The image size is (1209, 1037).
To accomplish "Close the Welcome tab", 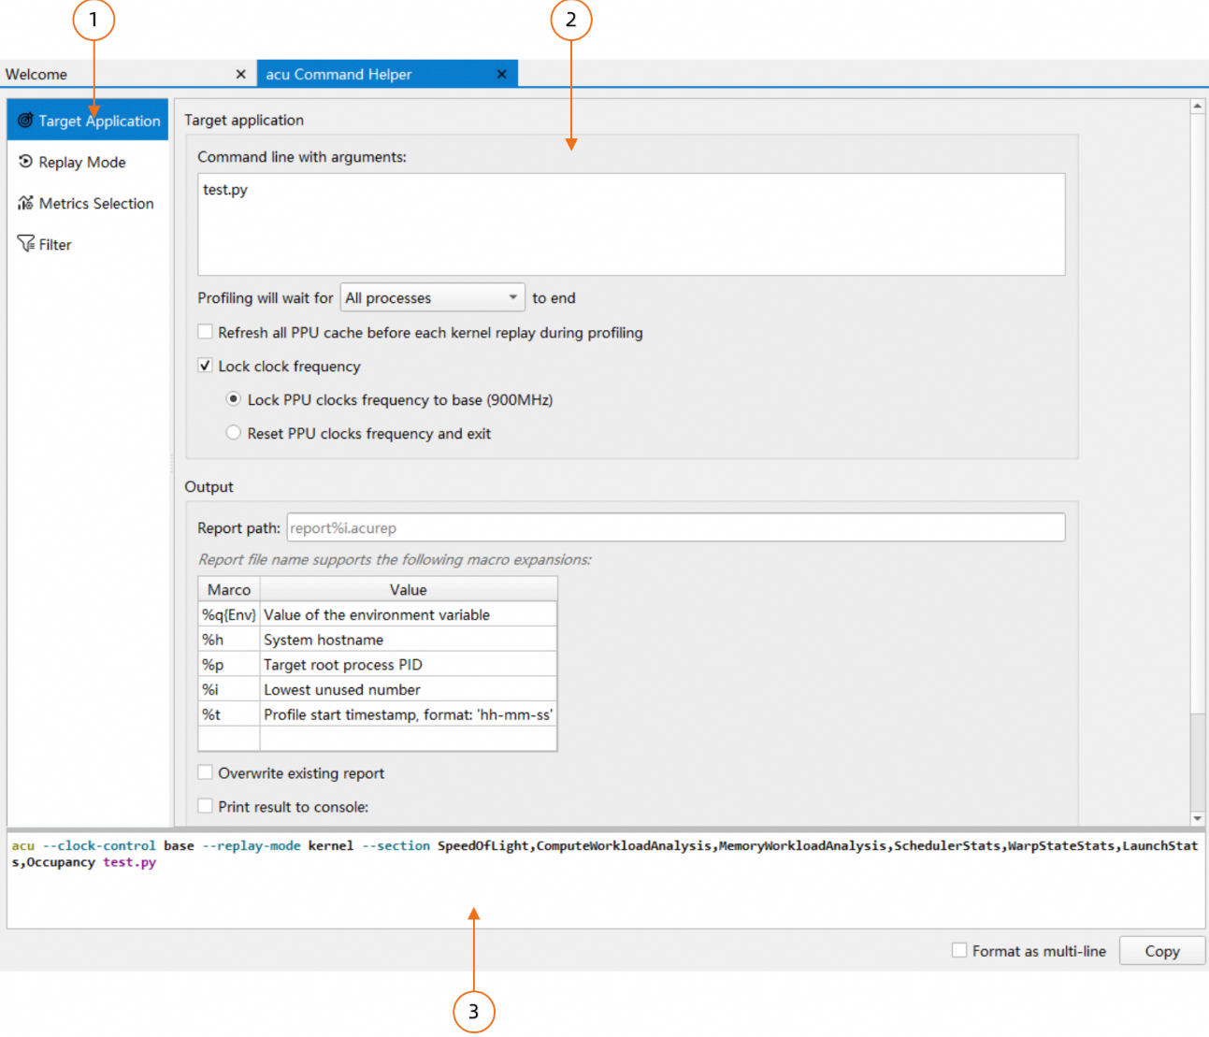I will coord(240,74).
